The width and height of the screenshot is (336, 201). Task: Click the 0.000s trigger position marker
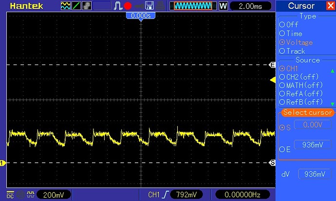click(141, 16)
